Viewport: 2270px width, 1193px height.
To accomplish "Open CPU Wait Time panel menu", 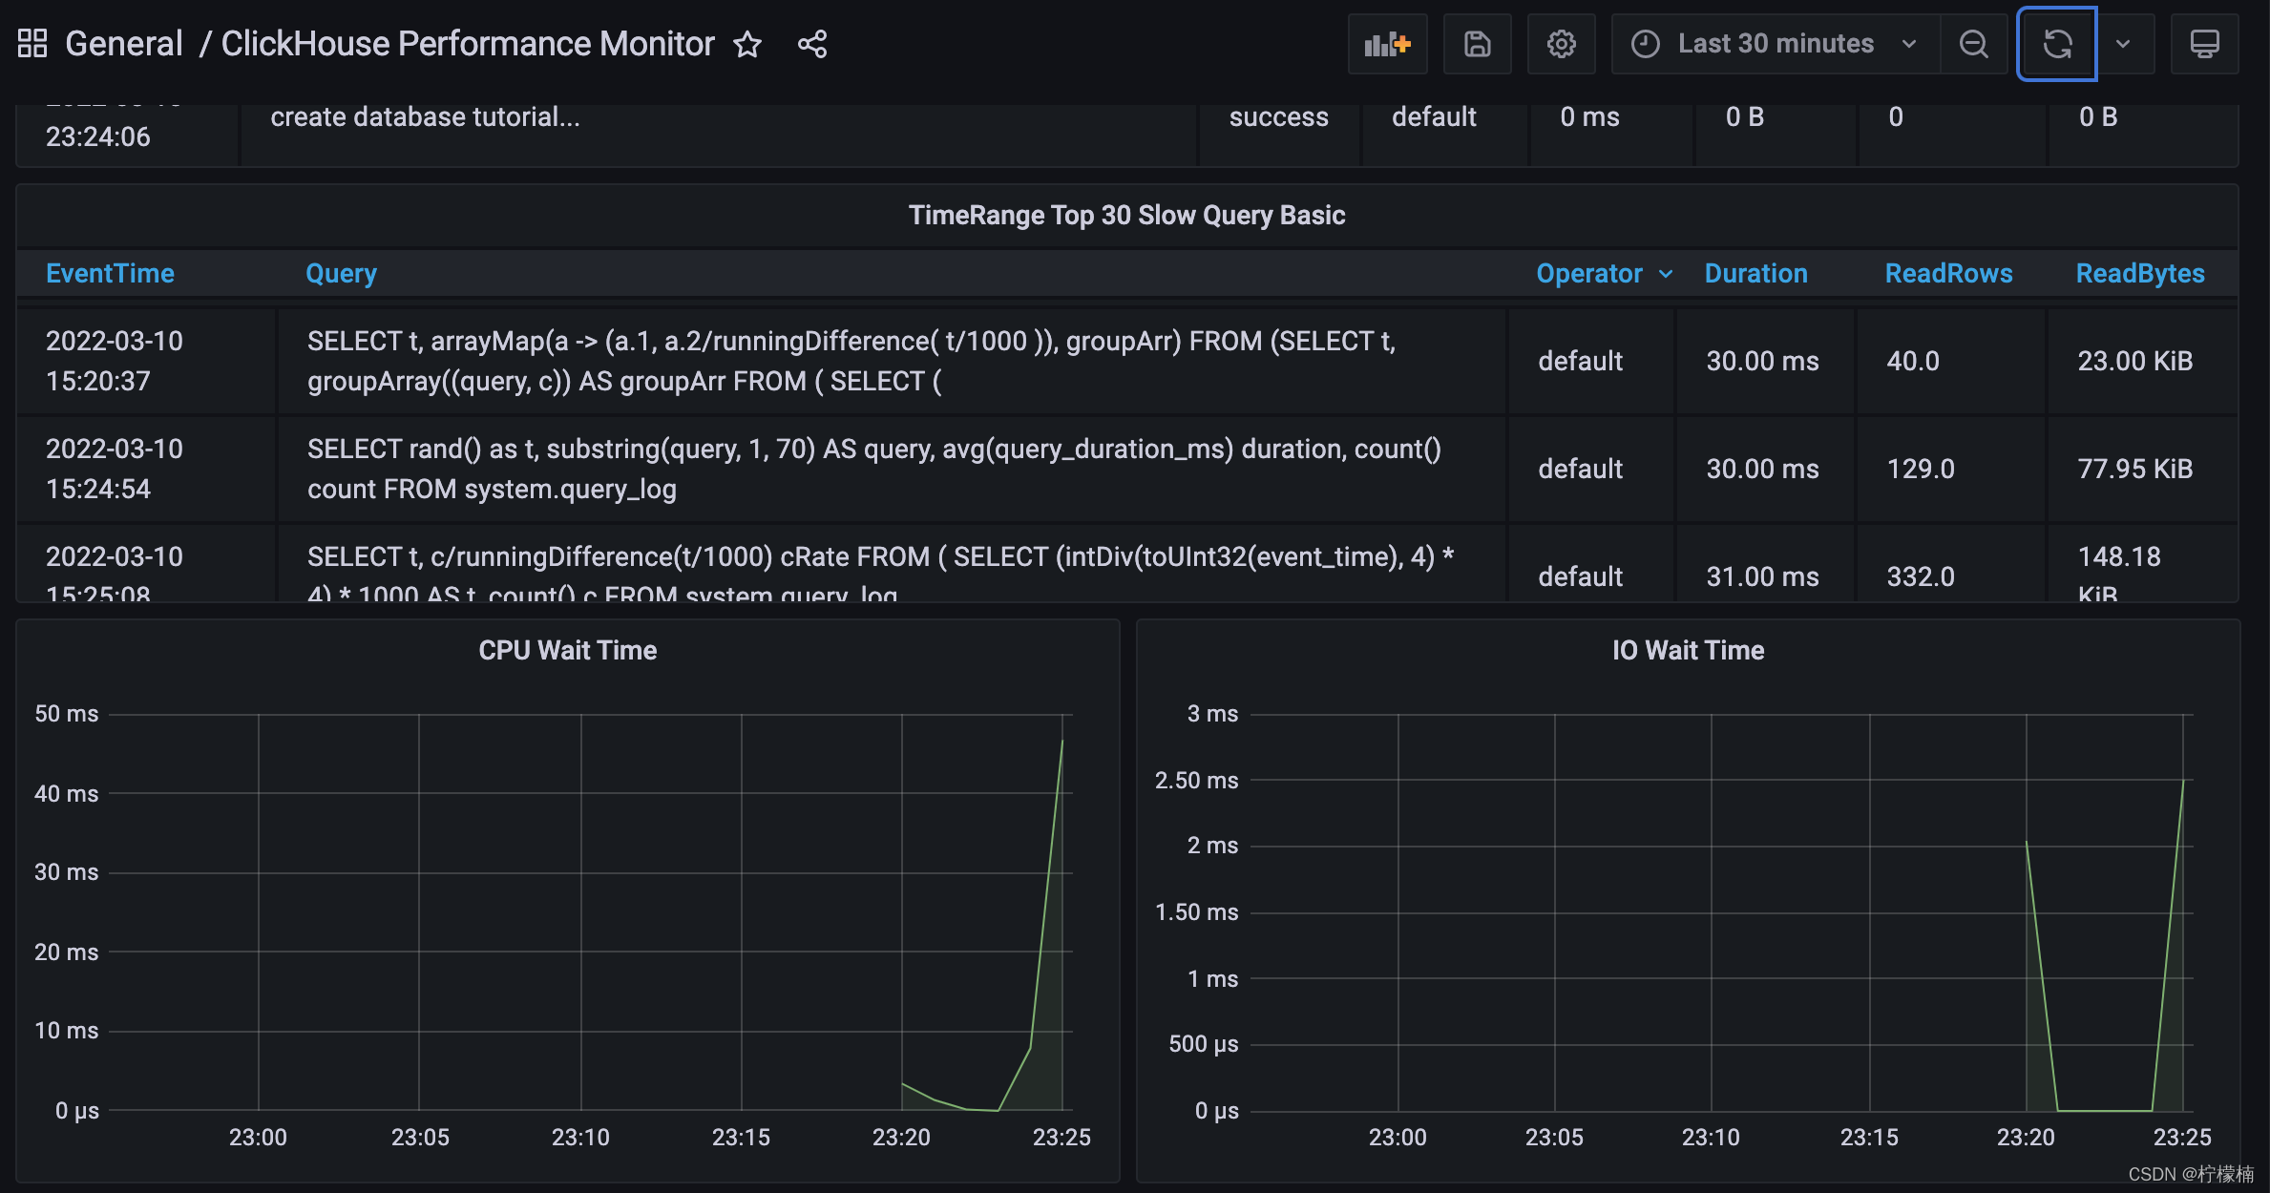I will (x=567, y=650).
